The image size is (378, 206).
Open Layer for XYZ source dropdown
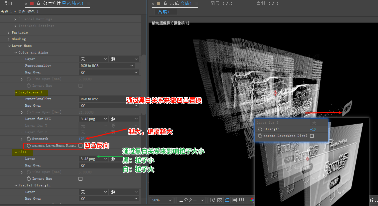coord(124,119)
